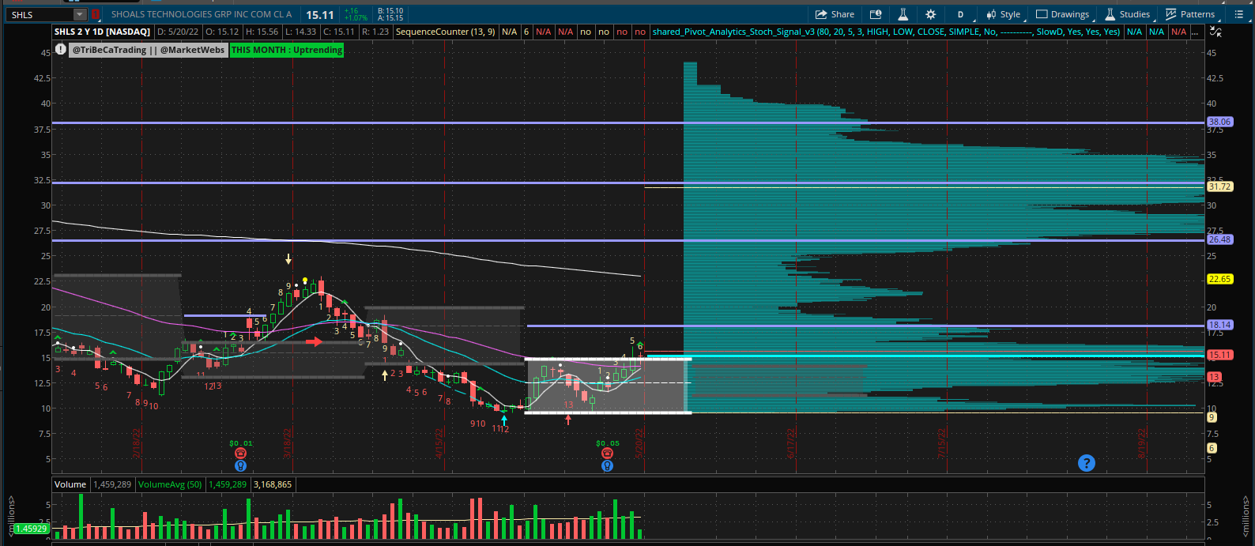The image size is (1255, 546).
Task: Click the @TriBeCaTrading || @MarketWebs label
Action: coord(149,50)
